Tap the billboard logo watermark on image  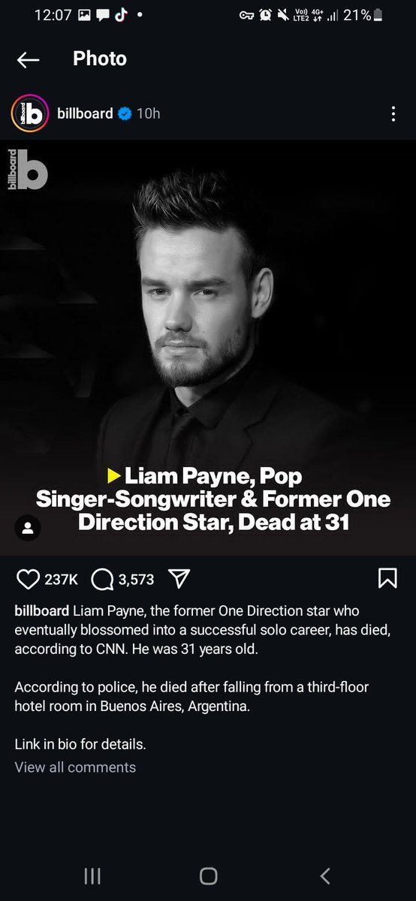point(27,169)
